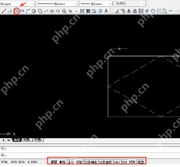This screenshot has width=180, height=167.
Task: Select the Copy object tool
Action: coord(123,11)
